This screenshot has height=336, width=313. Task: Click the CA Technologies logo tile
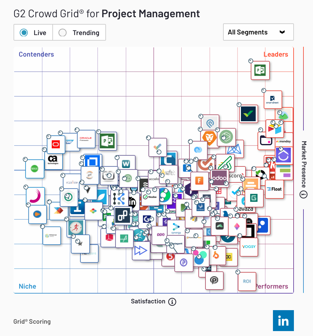pyautogui.click(x=53, y=160)
